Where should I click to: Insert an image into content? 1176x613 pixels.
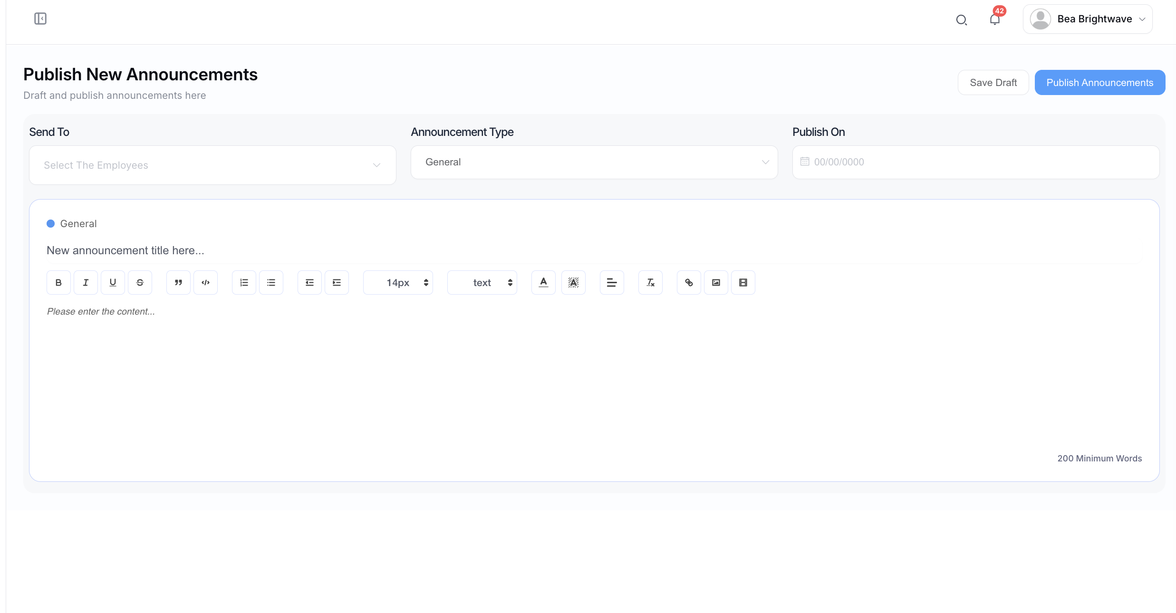pos(716,283)
